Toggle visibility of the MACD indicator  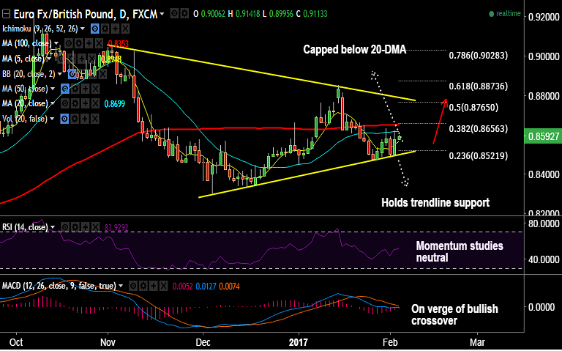[133, 287]
